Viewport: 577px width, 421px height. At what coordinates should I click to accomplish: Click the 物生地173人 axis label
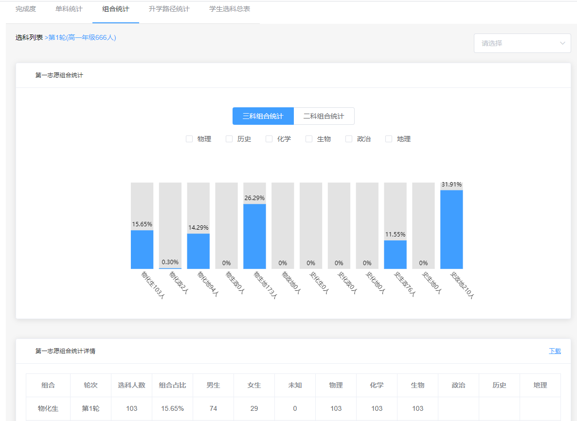pos(265,285)
